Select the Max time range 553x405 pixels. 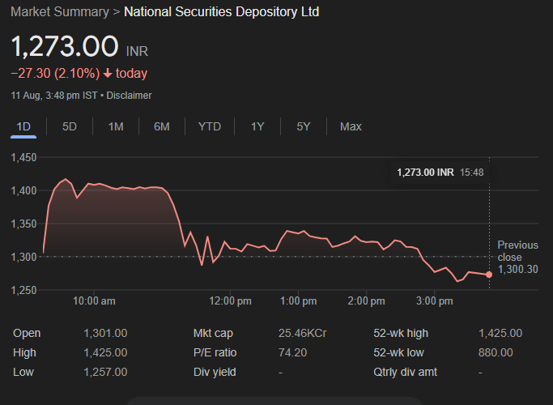(351, 126)
